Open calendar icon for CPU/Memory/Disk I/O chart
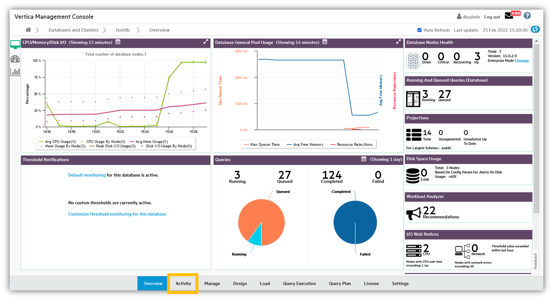 tap(118, 42)
